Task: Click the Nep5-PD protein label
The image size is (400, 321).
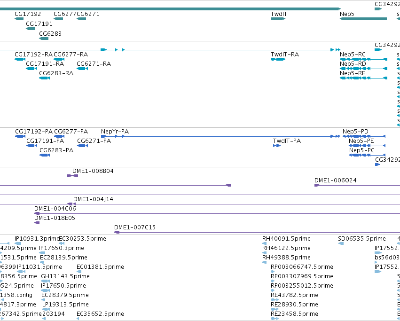Action: (355, 132)
